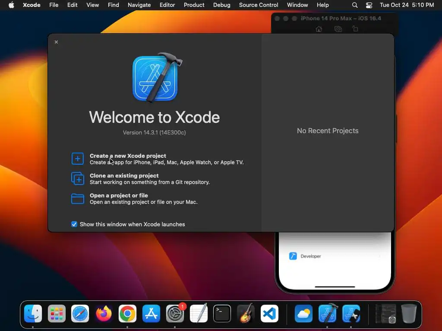Image resolution: width=442 pixels, height=331 pixels.
Task: Open the File menu
Action: coord(54,5)
